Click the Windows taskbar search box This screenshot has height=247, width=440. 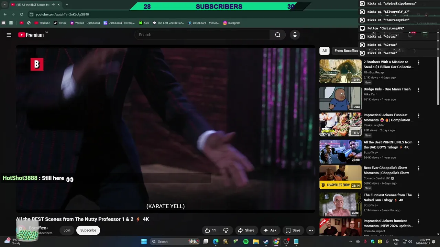tap(175, 242)
